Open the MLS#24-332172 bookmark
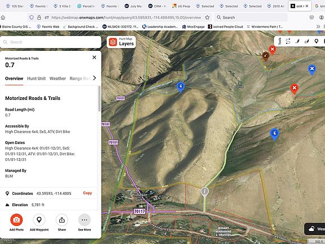Image resolution: width=325 pixels, height=244 pixels. click(x=120, y=27)
